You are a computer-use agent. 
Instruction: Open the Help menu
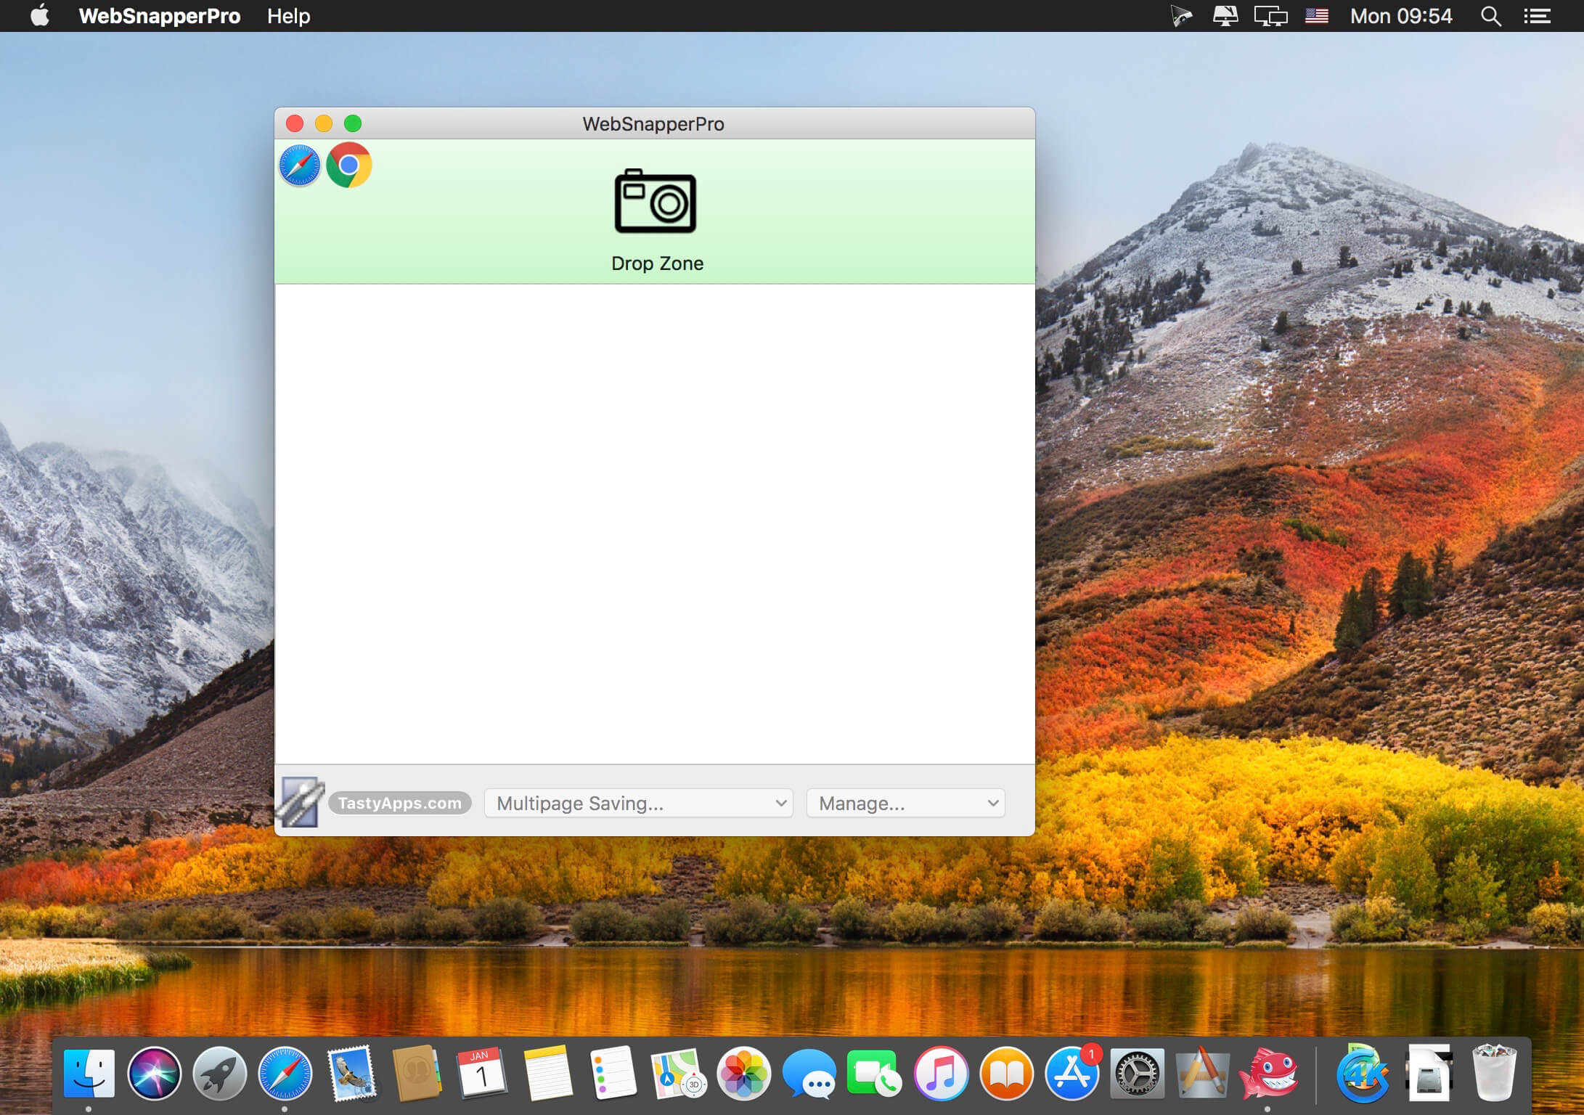[x=288, y=16]
